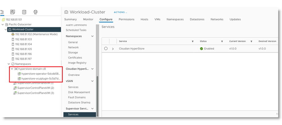Image resolution: width=282 pixels, height=125 pixels.
Task: Filter the Status column
Action: click(x=222, y=41)
